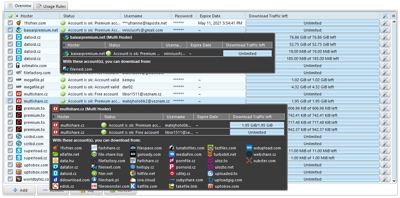This screenshot has width=400, height=198.
Task: Toggle checkbox for multishare.cz Premium account
Action: (10, 101)
